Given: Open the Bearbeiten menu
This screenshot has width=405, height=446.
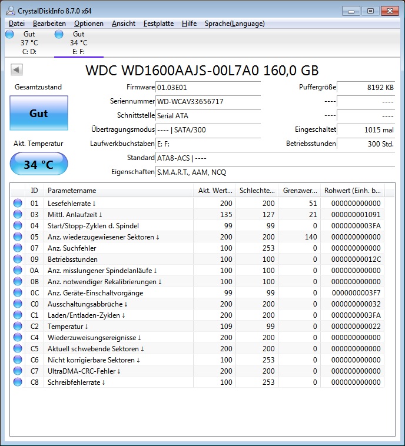Looking at the screenshot, I should [x=49, y=24].
